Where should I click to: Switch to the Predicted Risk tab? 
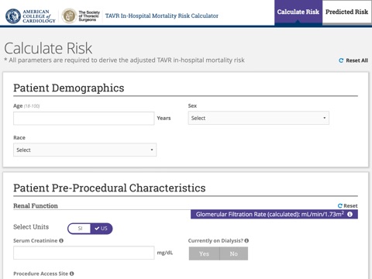point(346,12)
